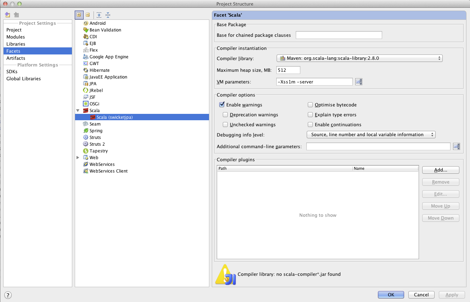Select the EJB facet icon
The image size is (470, 302).
coord(86,43)
